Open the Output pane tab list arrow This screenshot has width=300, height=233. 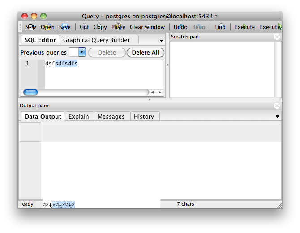[277, 117]
